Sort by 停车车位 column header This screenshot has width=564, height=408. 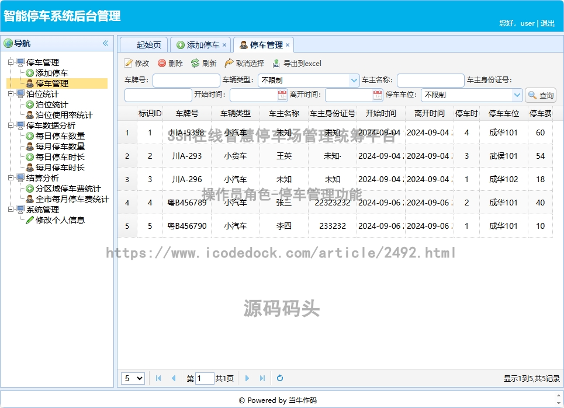click(x=504, y=113)
